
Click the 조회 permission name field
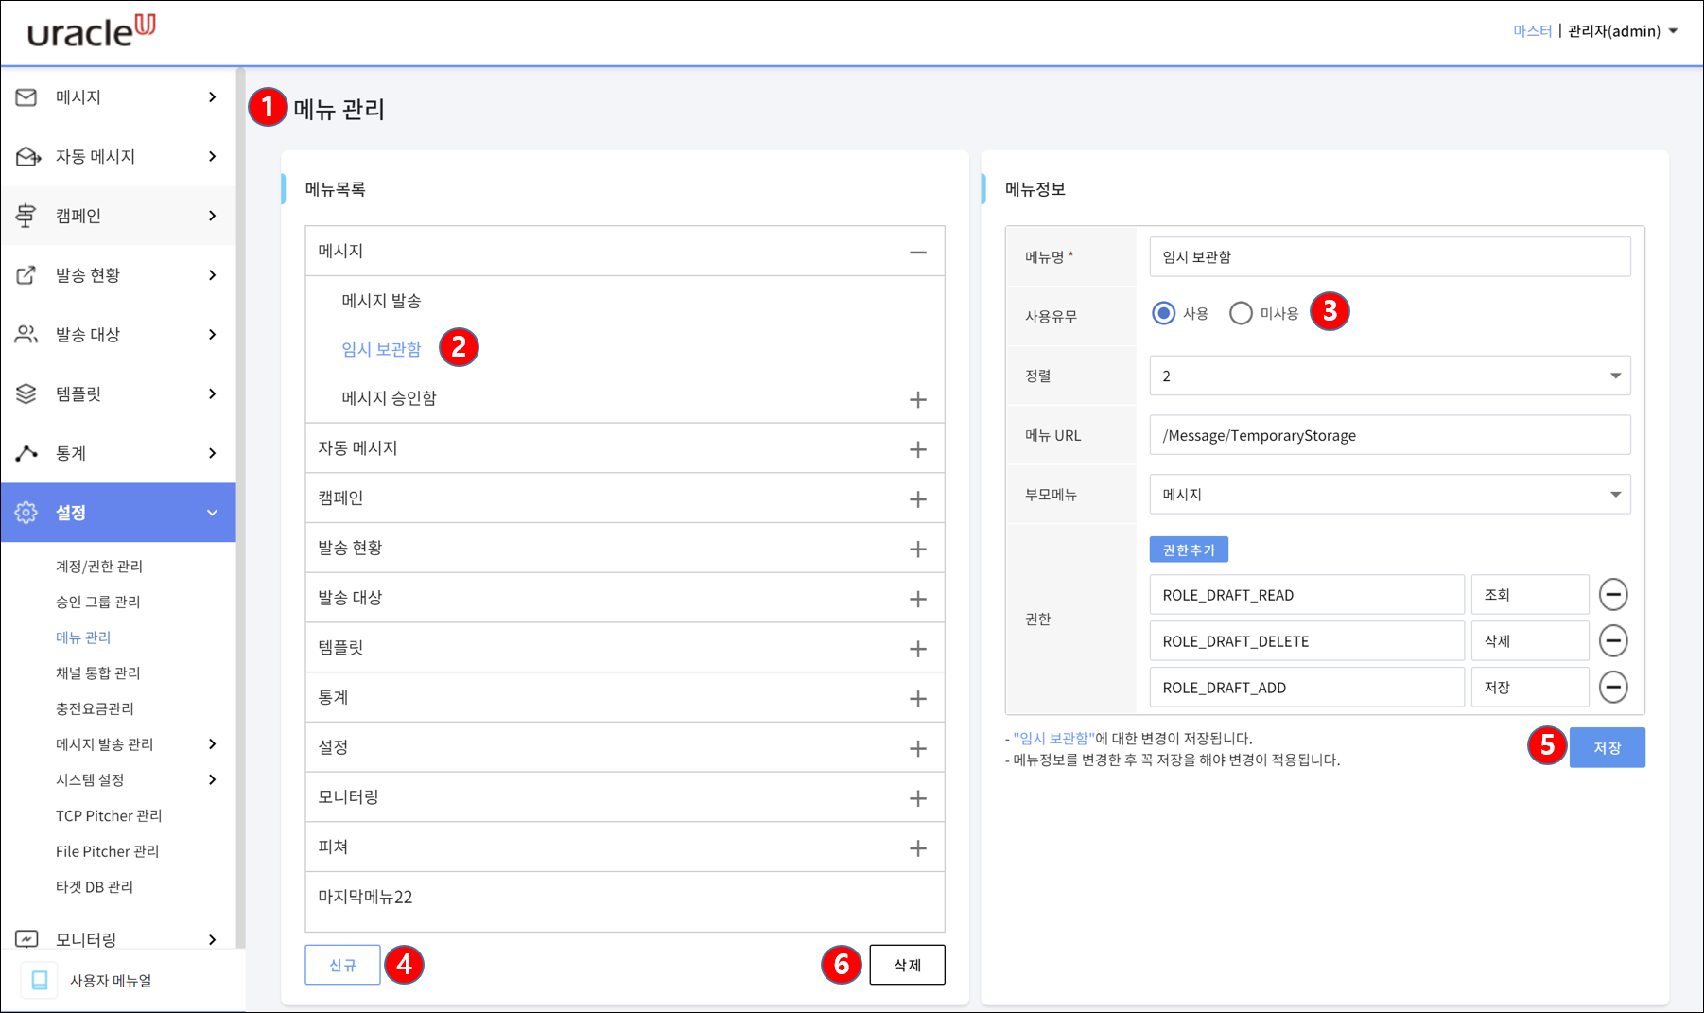(1530, 595)
